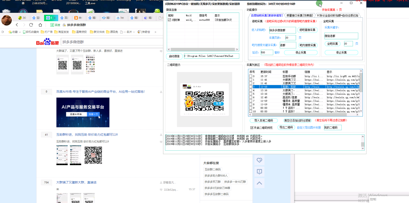This screenshot has width=409, height=203.
Task: Switch to PC协议全自动秒加群 tab
Action: pyautogui.click(x=337, y=15)
